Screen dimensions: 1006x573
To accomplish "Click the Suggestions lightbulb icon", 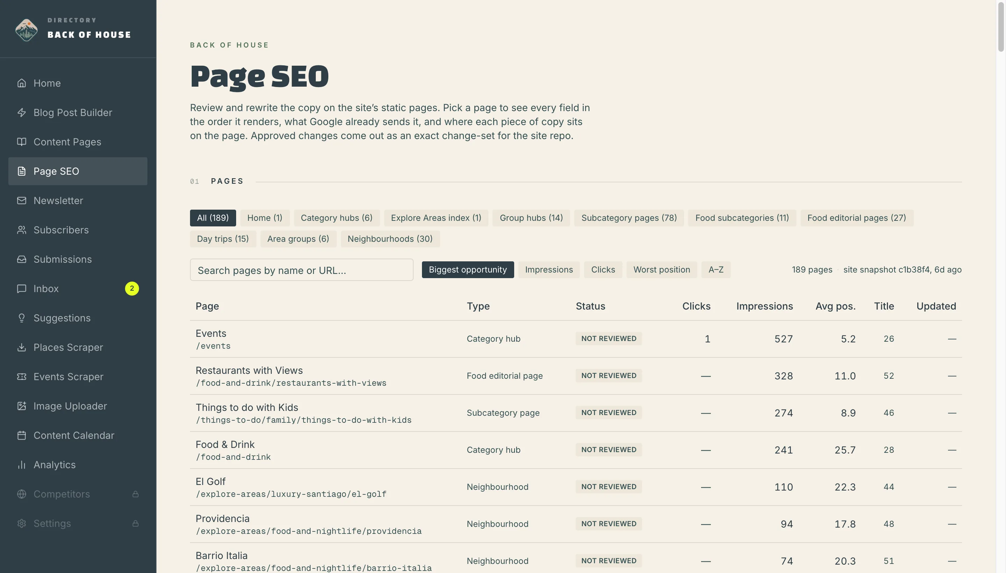I will click(x=22, y=318).
